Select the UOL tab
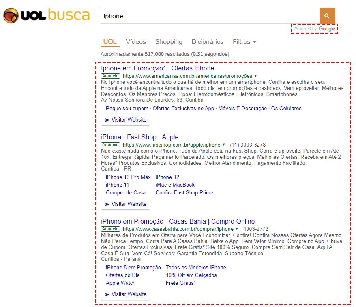This screenshot has height=307, width=356. pos(110,42)
